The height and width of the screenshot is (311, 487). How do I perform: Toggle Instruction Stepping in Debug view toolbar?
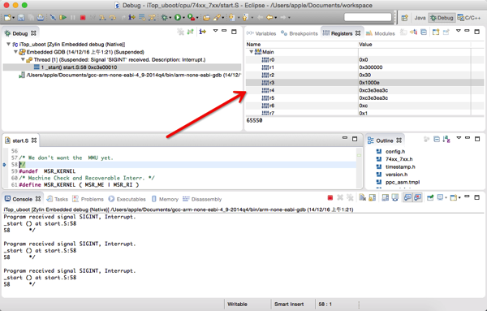point(202,32)
